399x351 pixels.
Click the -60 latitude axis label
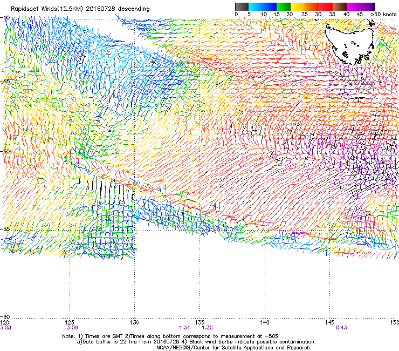tap(5, 316)
